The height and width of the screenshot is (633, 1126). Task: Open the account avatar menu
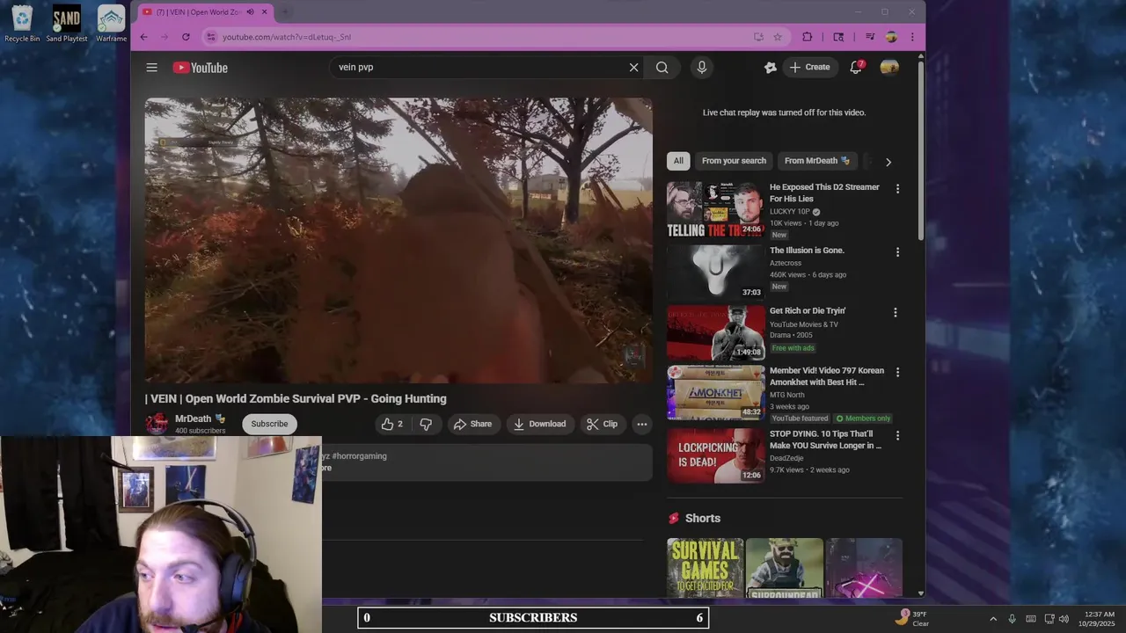point(889,68)
